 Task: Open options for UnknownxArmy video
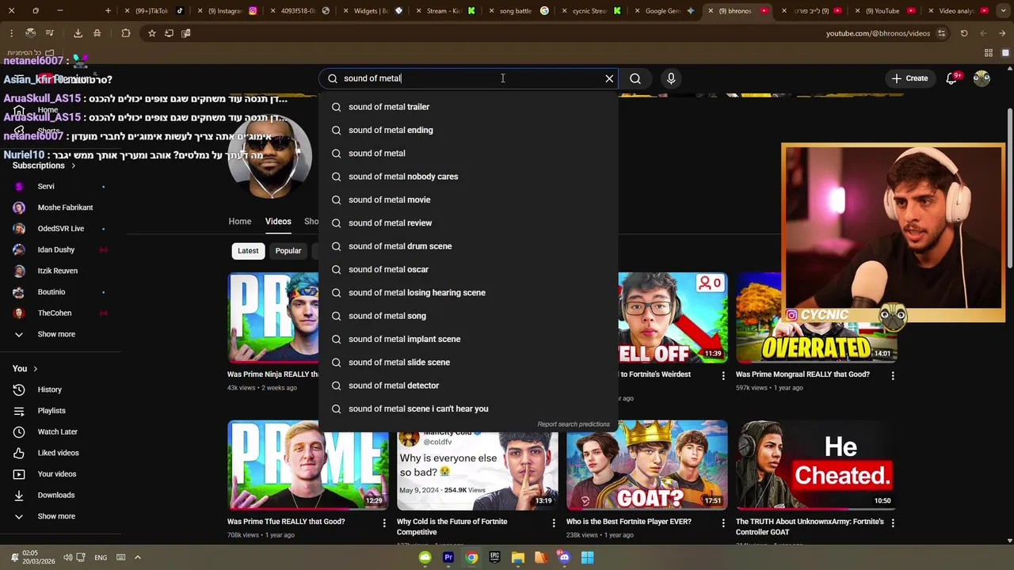(x=893, y=522)
